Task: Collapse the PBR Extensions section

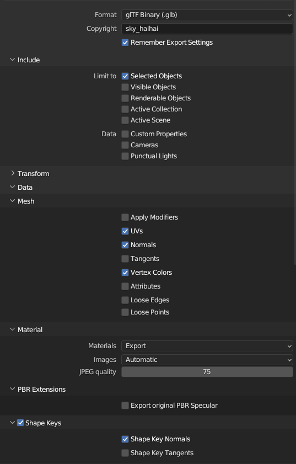Action: (x=13, y=389)
